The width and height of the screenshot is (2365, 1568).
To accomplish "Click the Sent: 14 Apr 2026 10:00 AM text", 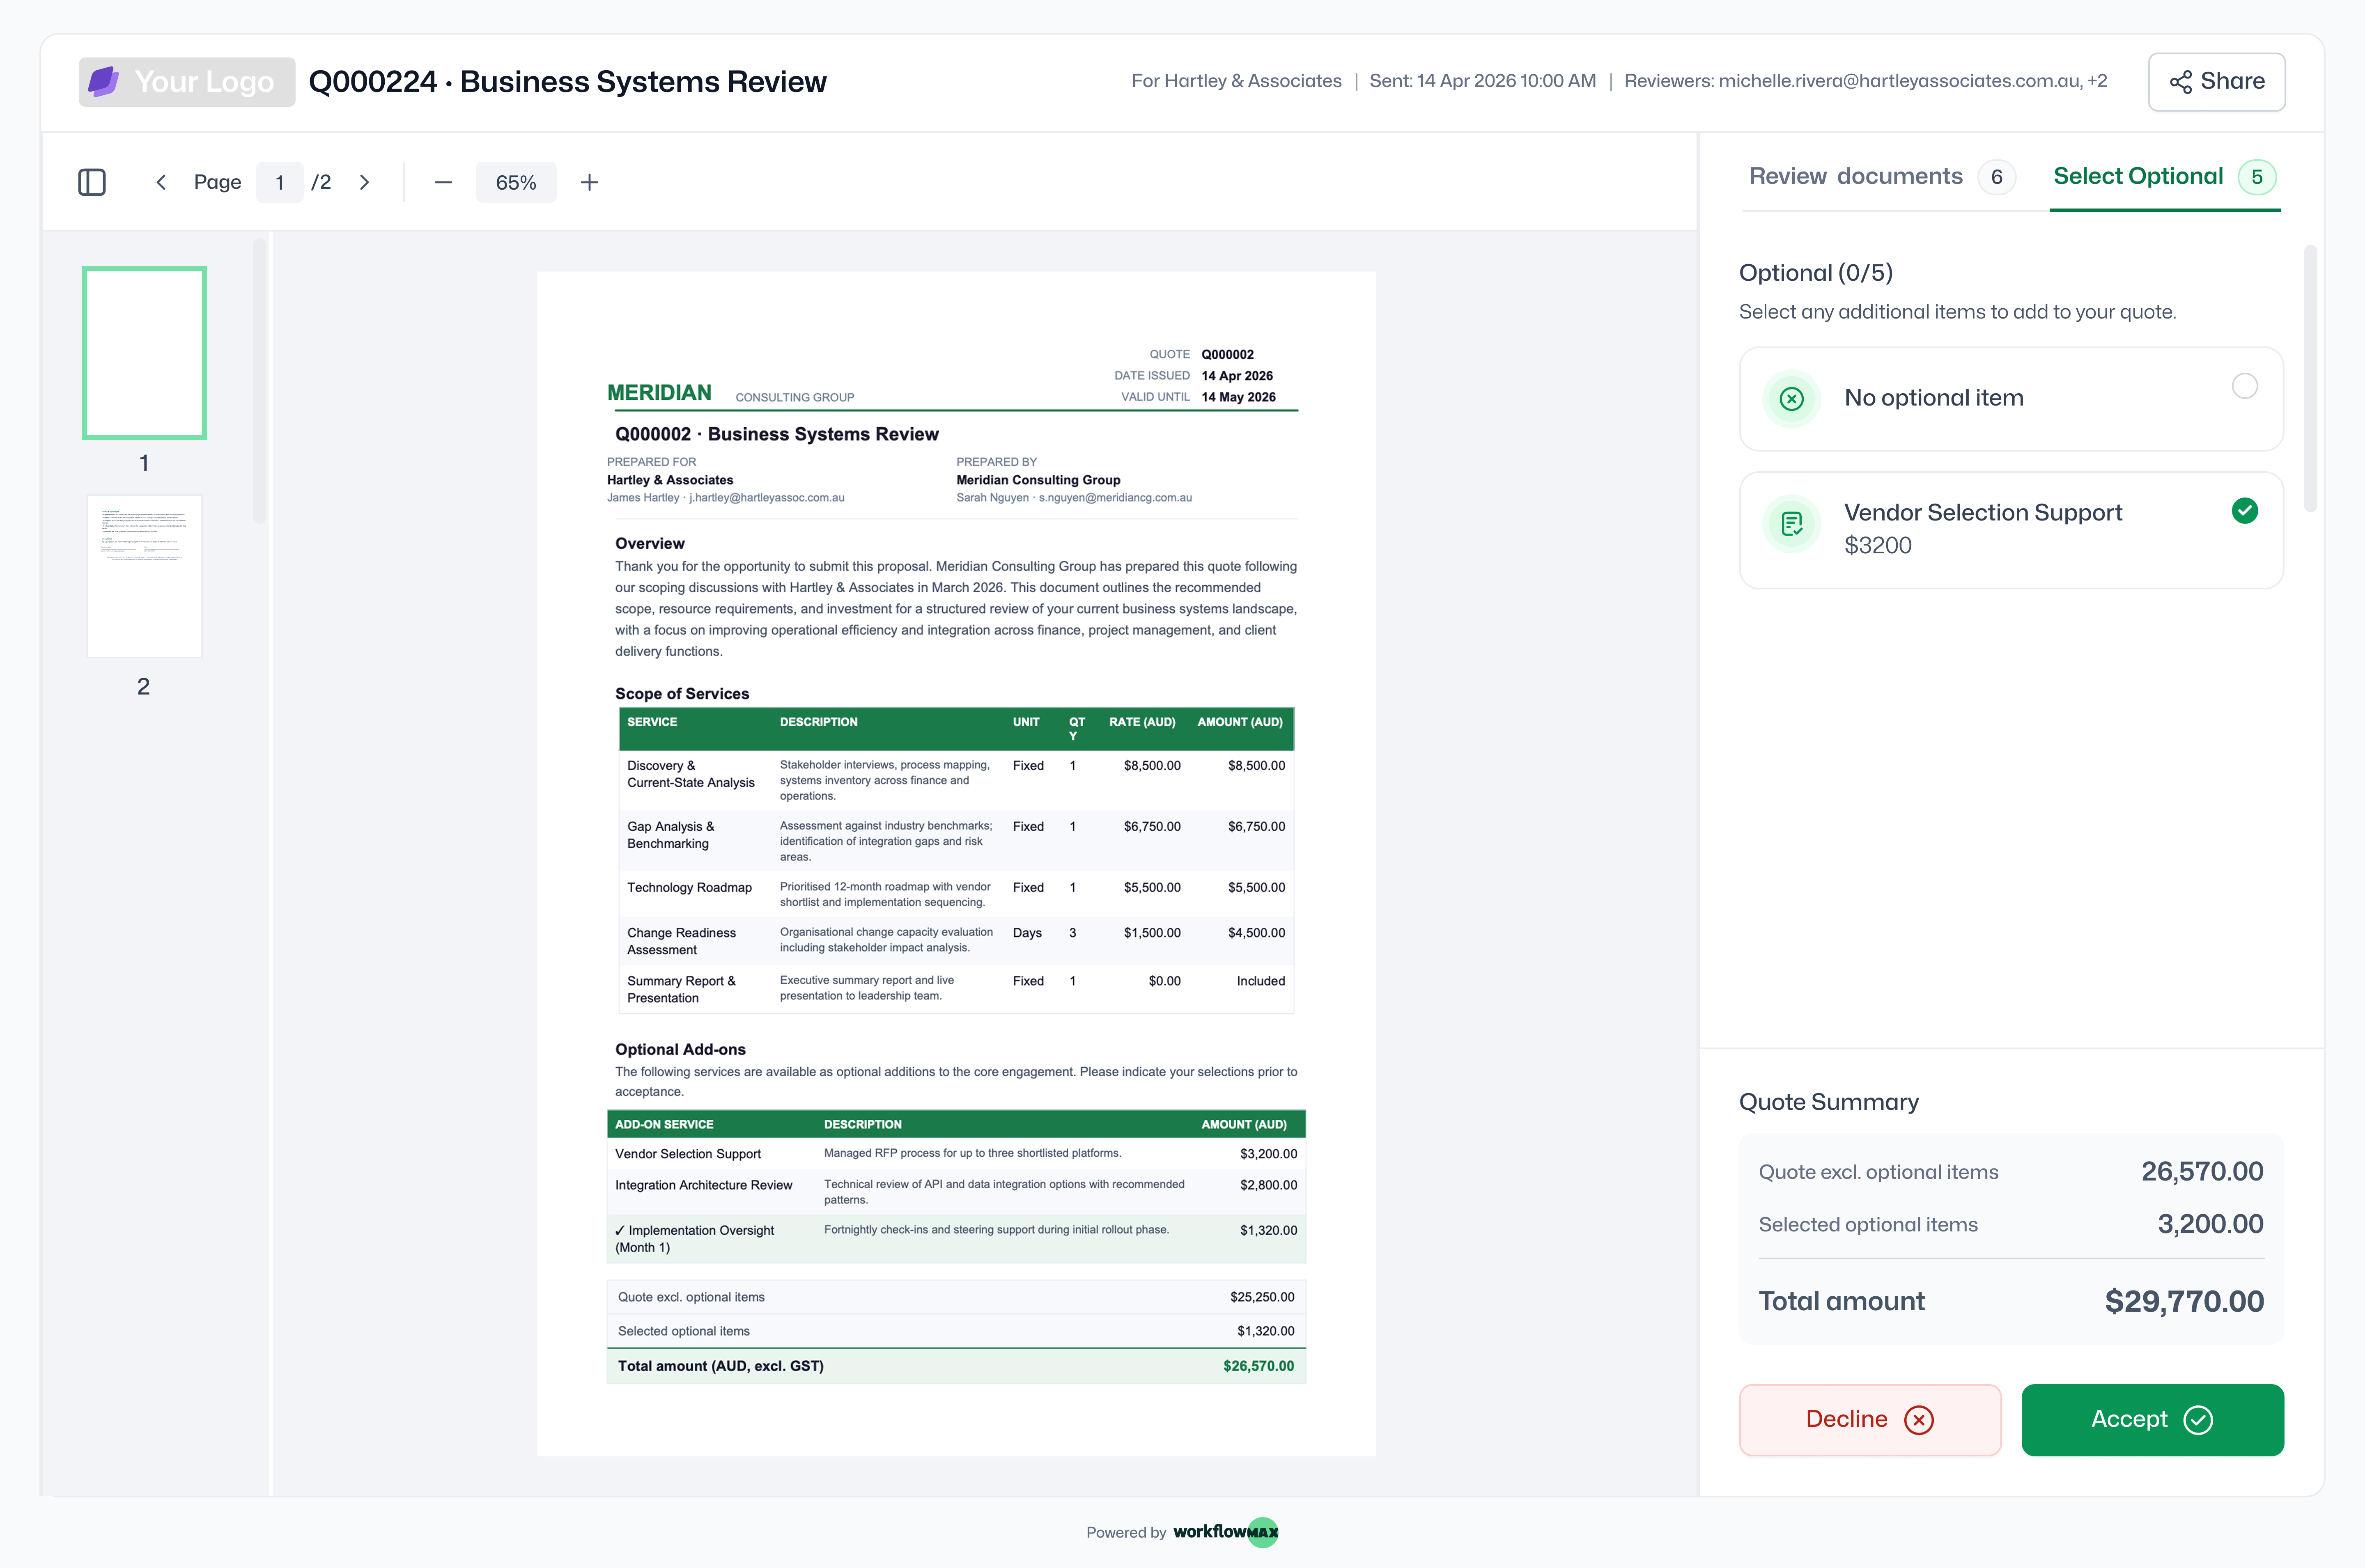I will click(1483, 81).
